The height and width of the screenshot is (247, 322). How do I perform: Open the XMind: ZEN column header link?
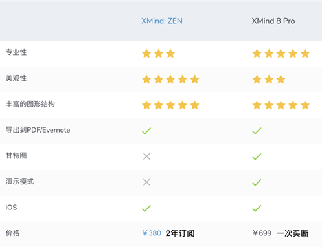(162, 21)
